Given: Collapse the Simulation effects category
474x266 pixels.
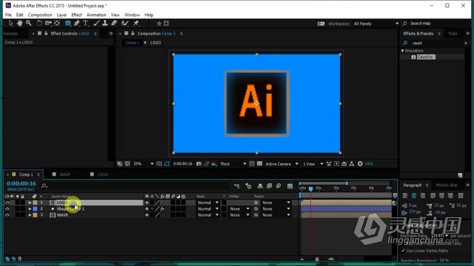Looking at the screenshot, I should [x=403, y=51].
